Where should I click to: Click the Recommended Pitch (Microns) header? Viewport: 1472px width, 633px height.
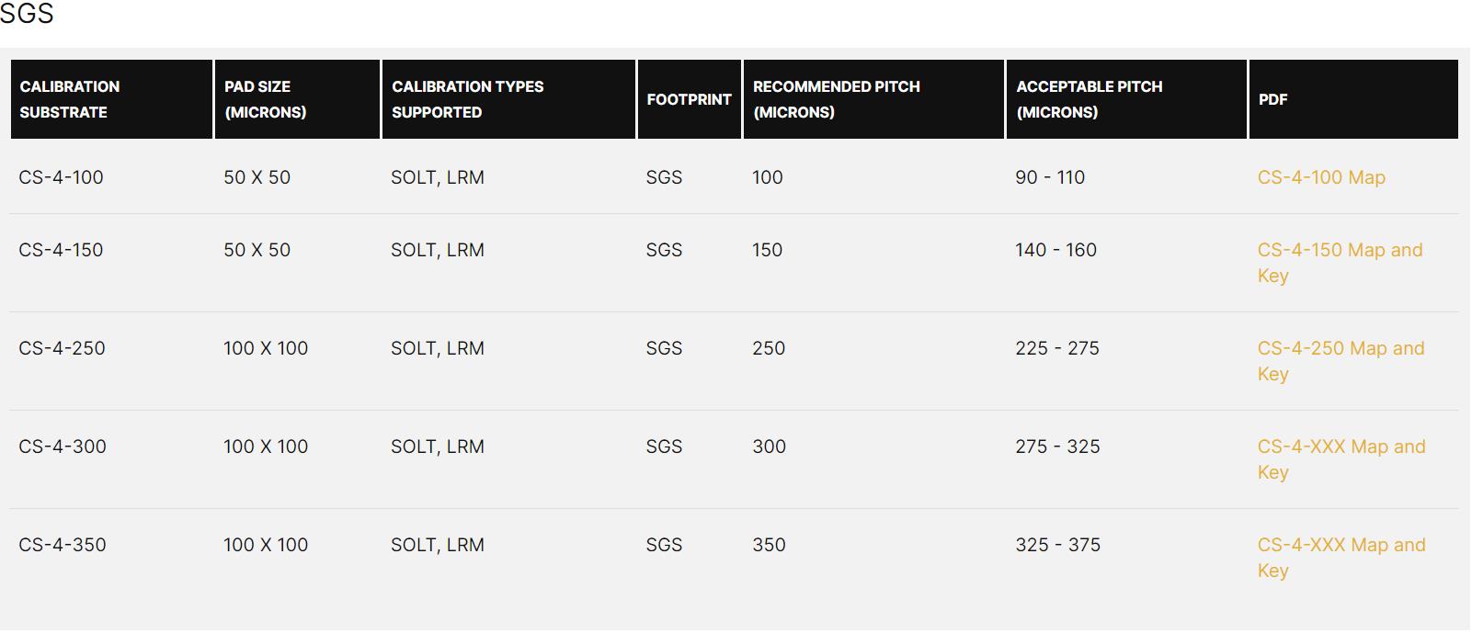tap(836, 99)
